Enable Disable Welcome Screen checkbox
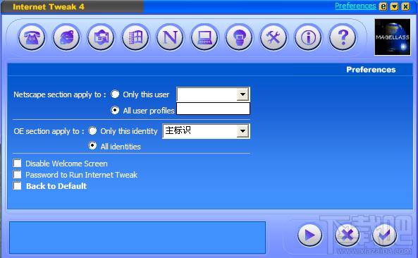418x258 pixels. tap(18, 163)
